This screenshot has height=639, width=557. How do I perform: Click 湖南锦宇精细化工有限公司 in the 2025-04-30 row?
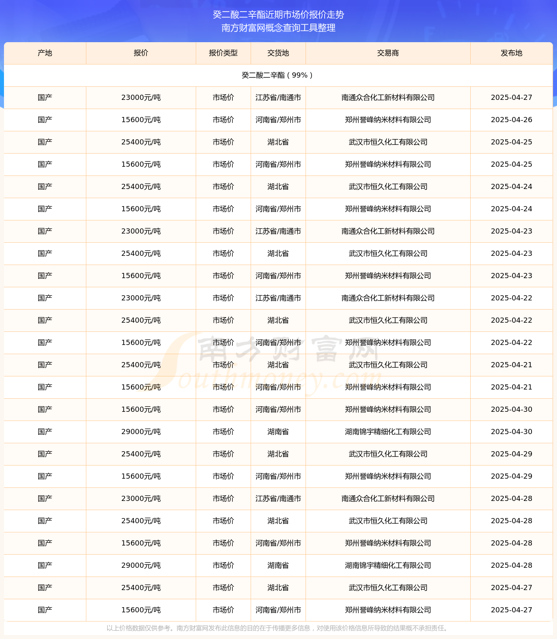[388, 432]
